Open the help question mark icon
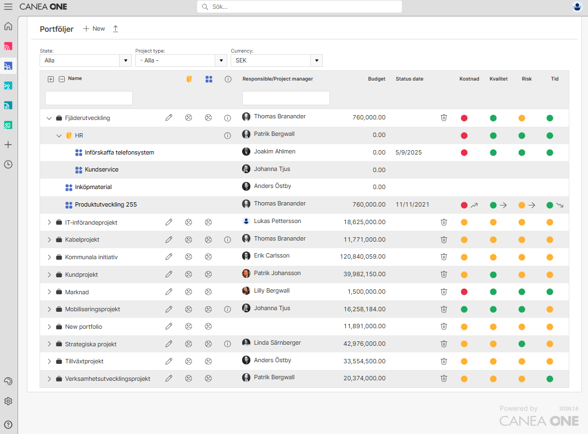Viewport: 588px width, 434px height. (x=8, y=425)
